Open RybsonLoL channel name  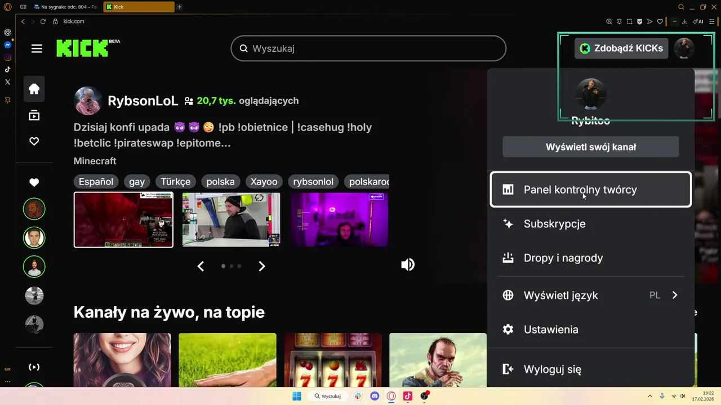tap(143, 101)
